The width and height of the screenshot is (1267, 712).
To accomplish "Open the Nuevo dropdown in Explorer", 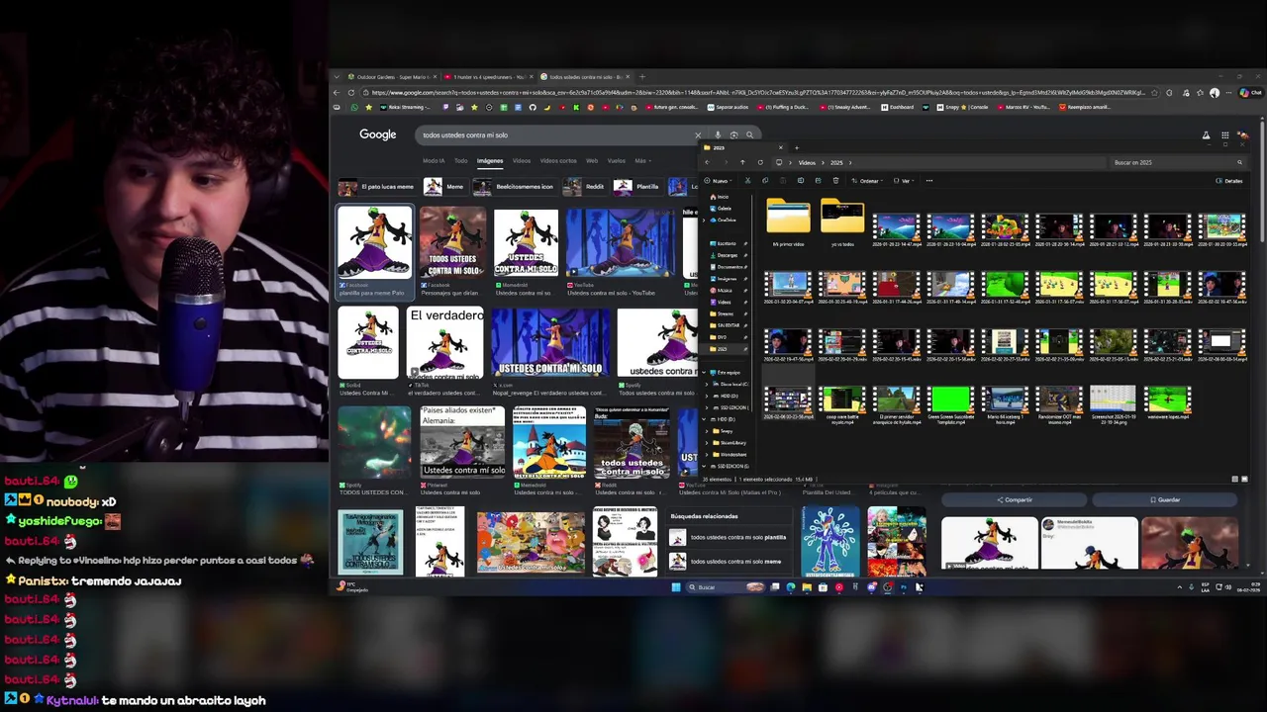I will click(x=718, y=181).
